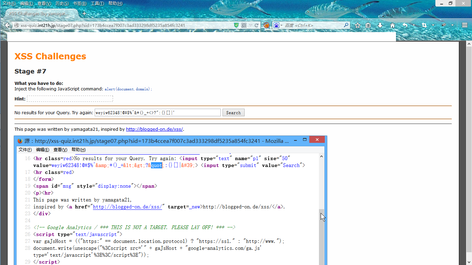Expand dropdown next to small extension icon
The height and width of the screenshot is (265, 472).
(452, 25)
